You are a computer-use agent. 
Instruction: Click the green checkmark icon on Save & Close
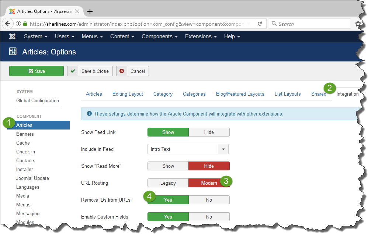tap(73, 71)
